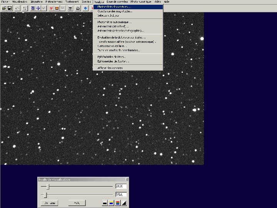Click the undo arrow toolbar icon
This screenshot has width=277, height=208.
tap(18, 8)
